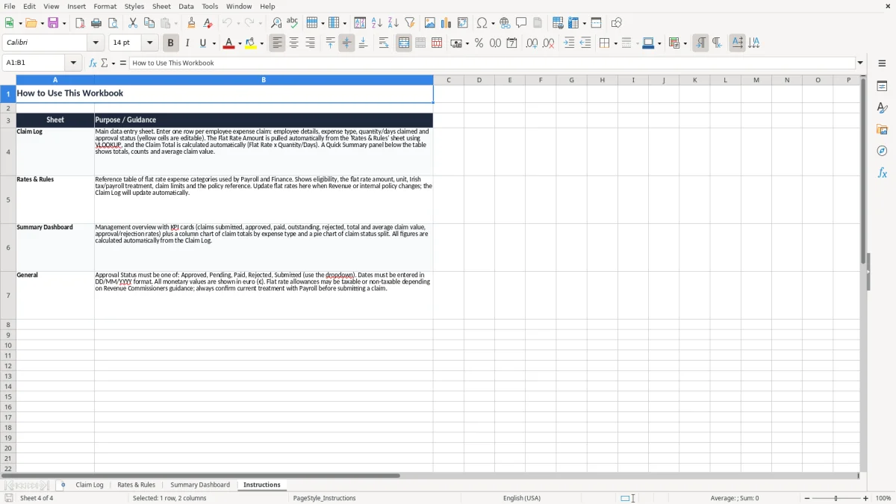The image size is (896, 504).
Task: Insert a pivot table
Action: coord(463,23)
